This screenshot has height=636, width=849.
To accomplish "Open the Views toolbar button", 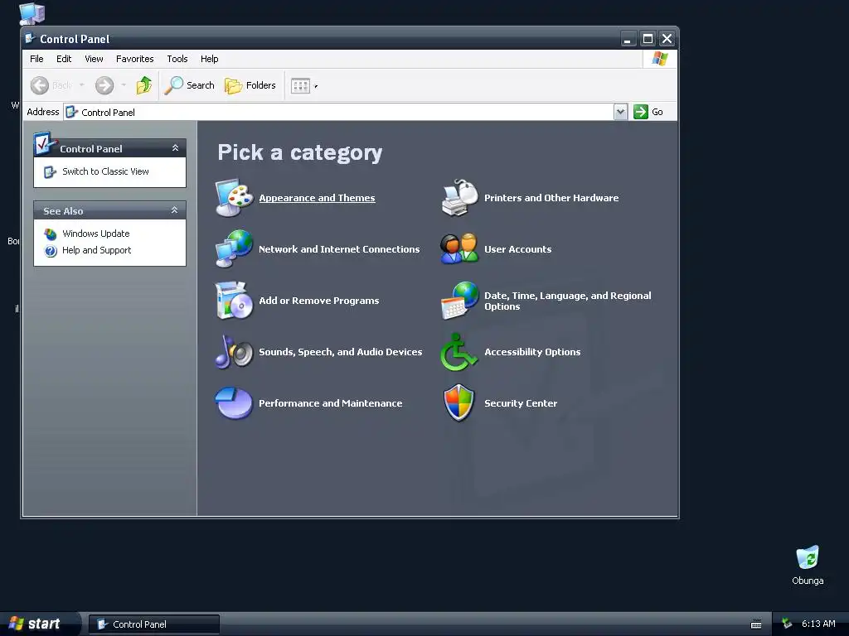I will coord(301,85).
